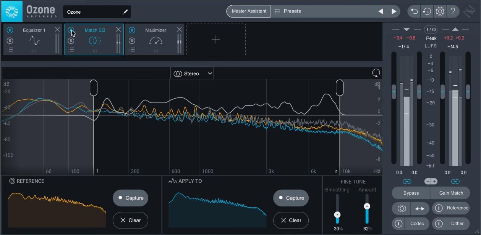The image size is (481, 235).
Task: Toggle the Dither power button
Action: [439, 224]
